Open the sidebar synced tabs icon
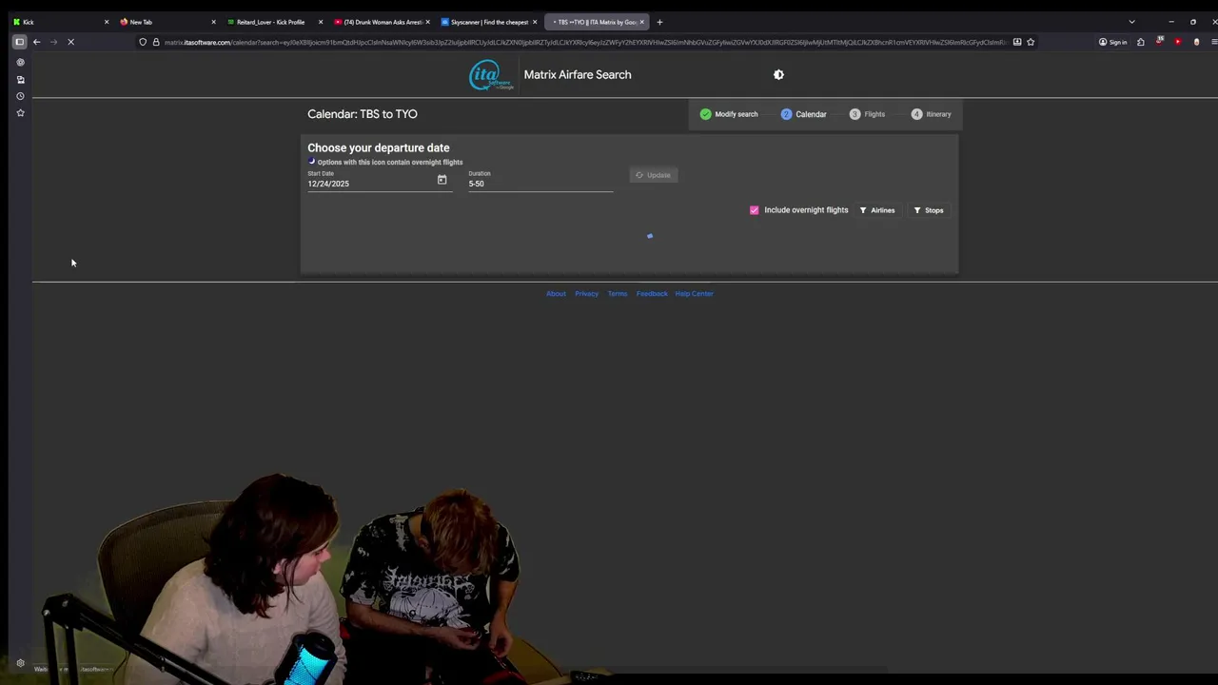This screenshot has width=1218, height=685. 20,79
